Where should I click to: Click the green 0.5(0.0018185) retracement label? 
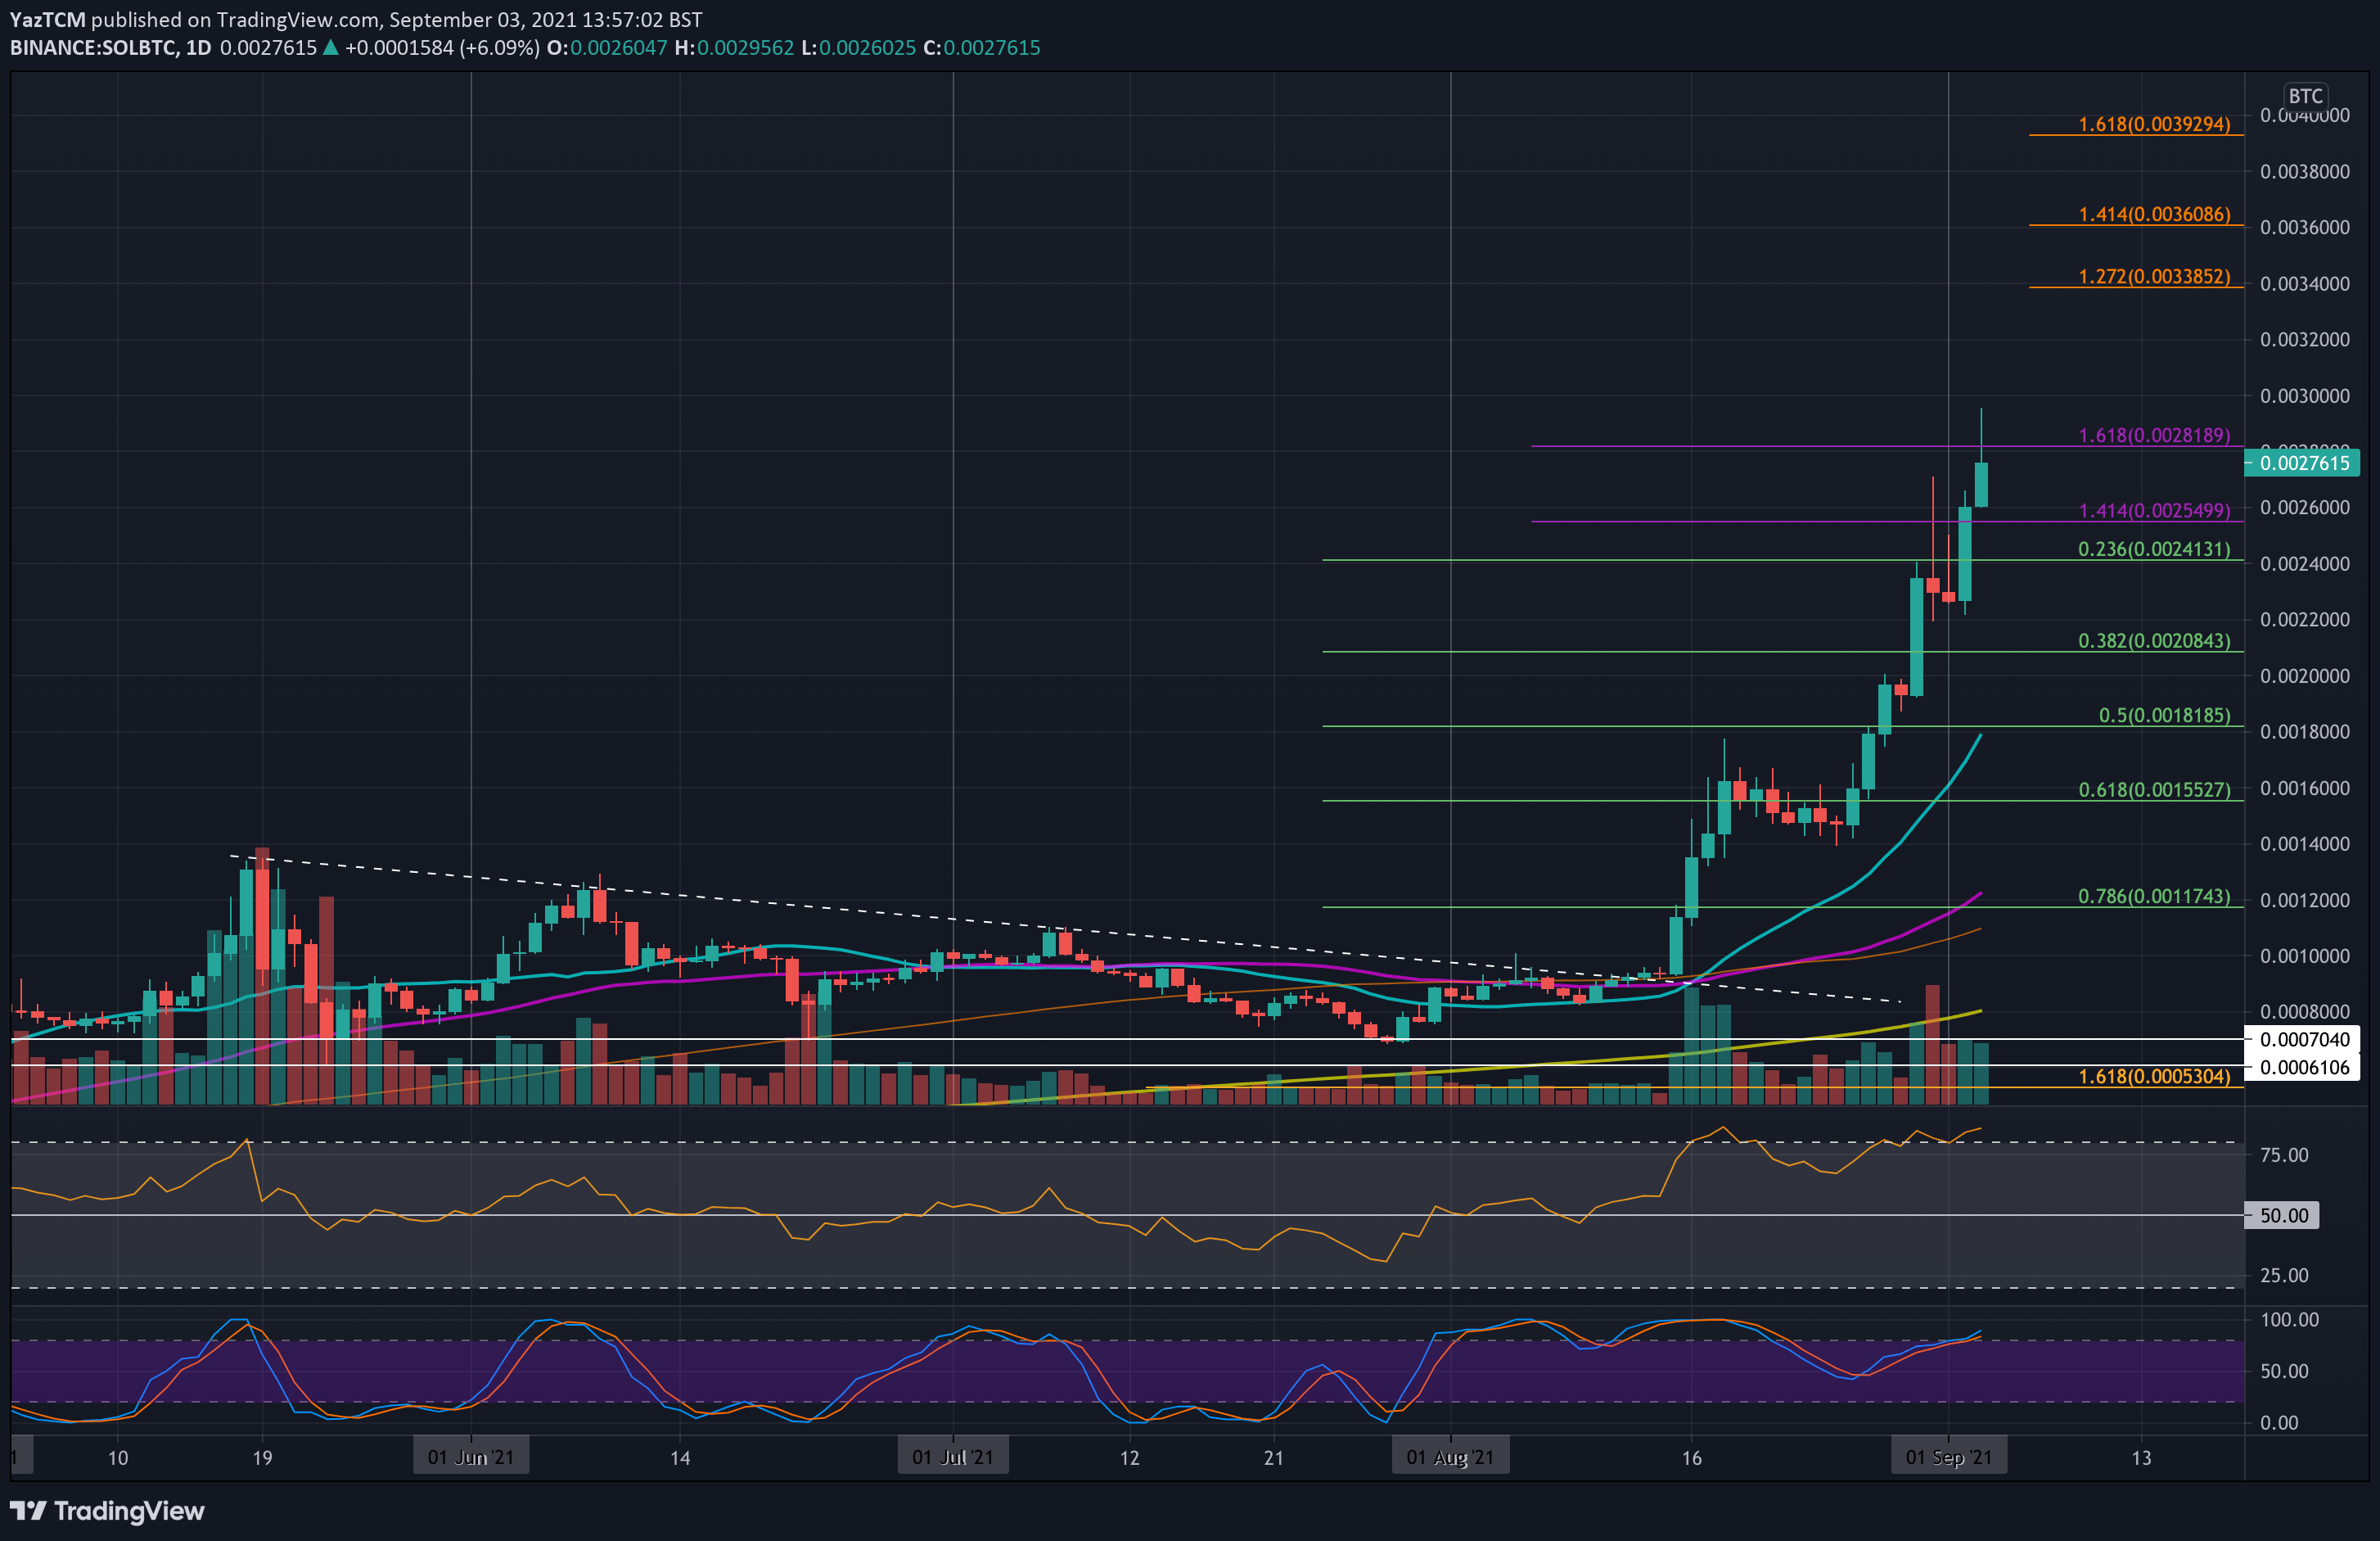[2163, 716]
